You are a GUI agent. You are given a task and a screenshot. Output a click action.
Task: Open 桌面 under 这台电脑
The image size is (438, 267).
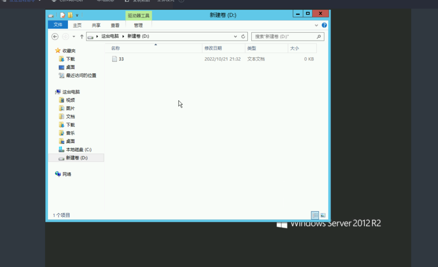point(70,141)
